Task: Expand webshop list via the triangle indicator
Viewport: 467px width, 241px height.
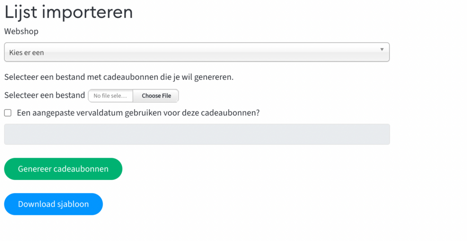Action: click(382, 49)
